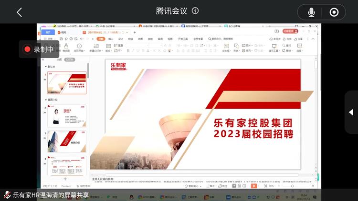Image resolution: width=358 pixels, height=201 pixels.
Task: Click the 首页 home tab in WPS
Action: pyautogui.click(x=48, y=32)
